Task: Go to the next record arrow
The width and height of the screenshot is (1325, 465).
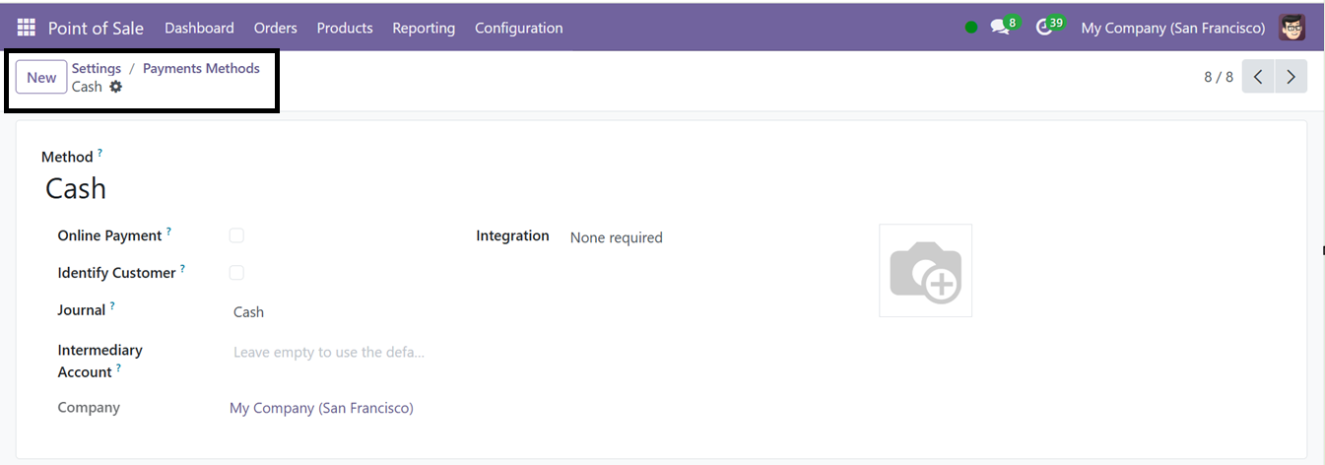Action: 1291,77
